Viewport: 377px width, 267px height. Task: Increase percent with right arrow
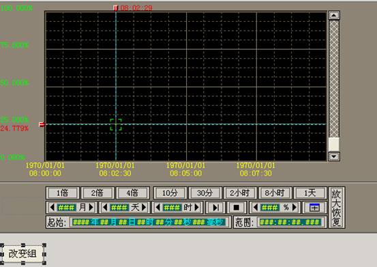click(x=295, y=208)
